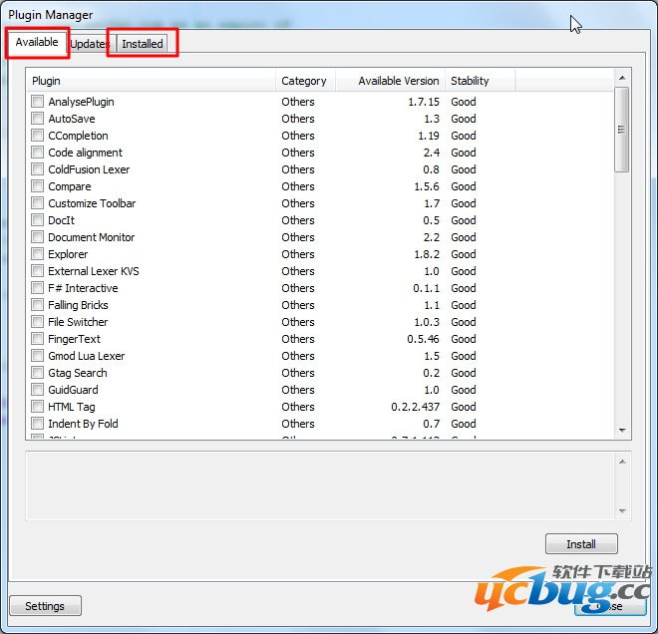Tick the Gtag Search checkbox

pos(37,373)
